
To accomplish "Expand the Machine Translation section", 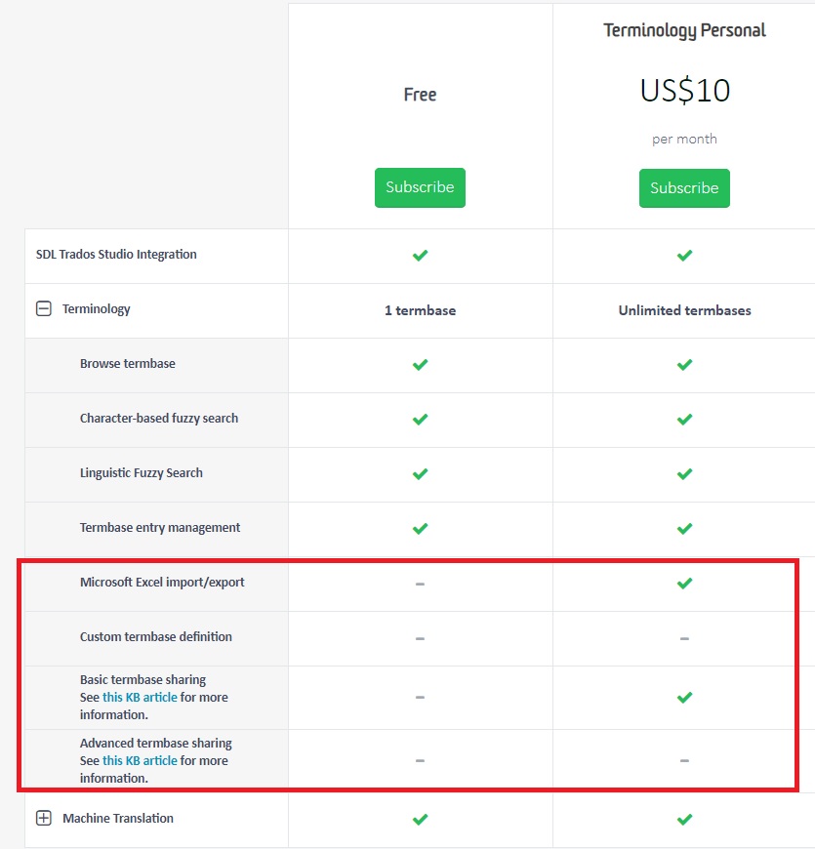I will click(44, 819).
